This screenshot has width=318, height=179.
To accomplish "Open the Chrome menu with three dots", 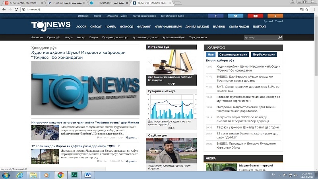I will click(314, 9).
